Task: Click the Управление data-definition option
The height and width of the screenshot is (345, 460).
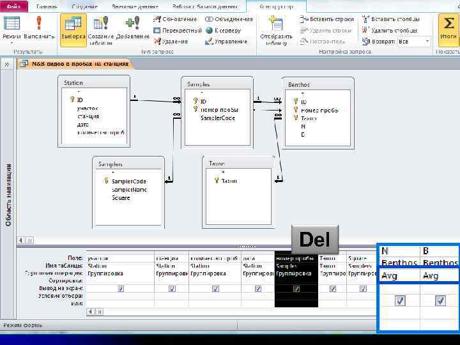Action: click(226, 42)
